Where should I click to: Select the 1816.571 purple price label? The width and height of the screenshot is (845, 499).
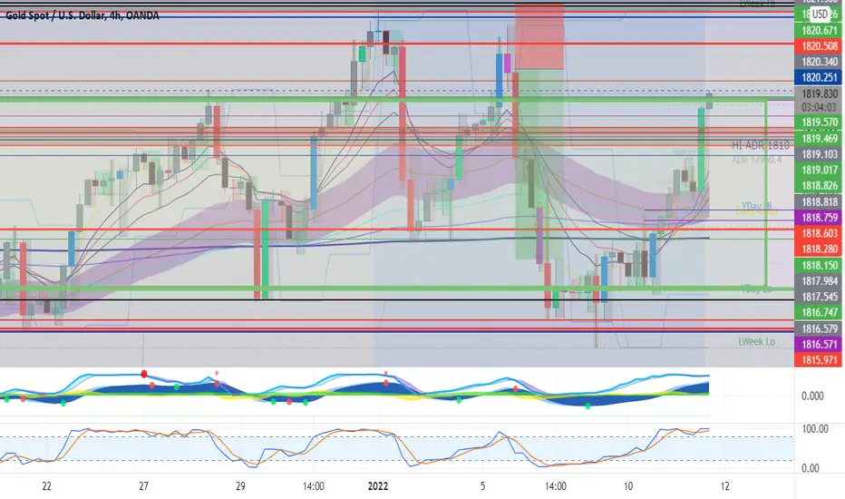click(819, 344)
